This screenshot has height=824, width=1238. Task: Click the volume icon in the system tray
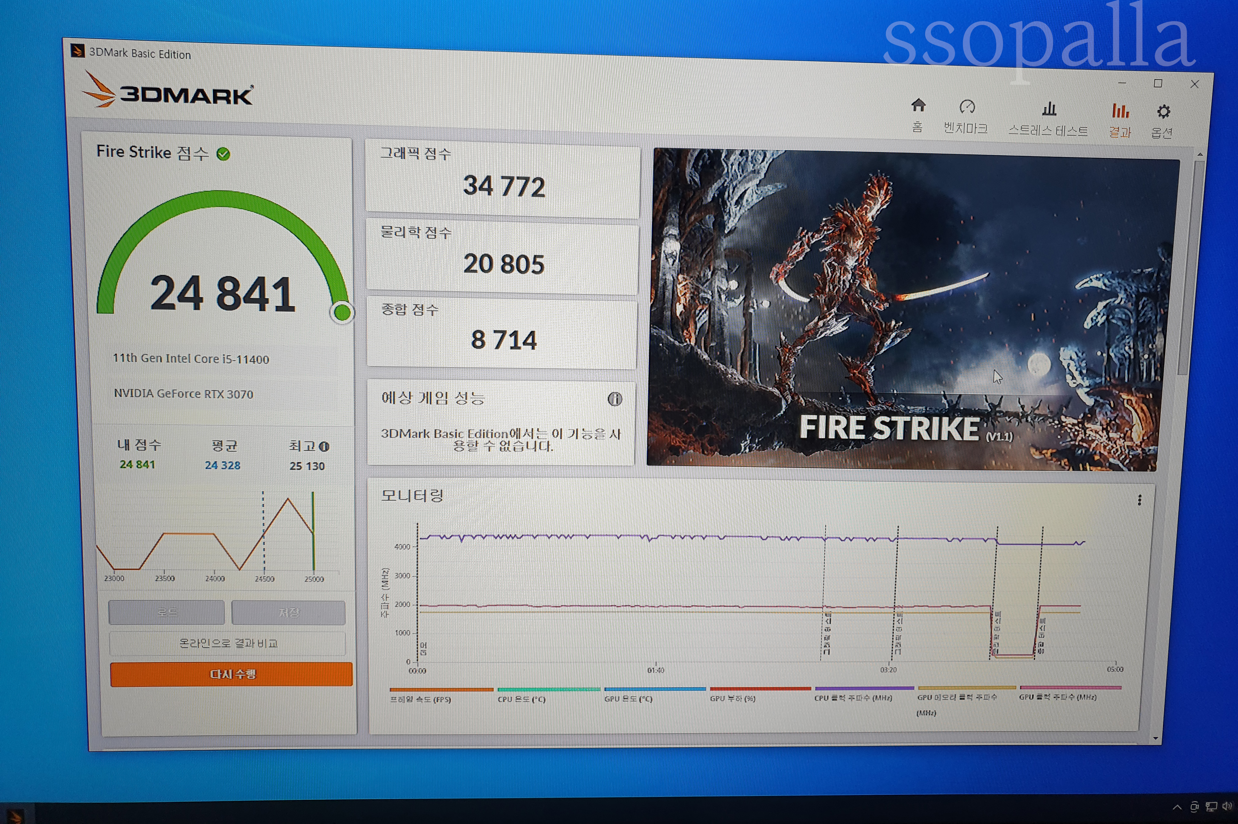1226,806
